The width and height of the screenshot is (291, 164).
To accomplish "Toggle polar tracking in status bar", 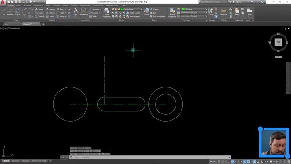I will pyautogui.click(x=232, y=162).
